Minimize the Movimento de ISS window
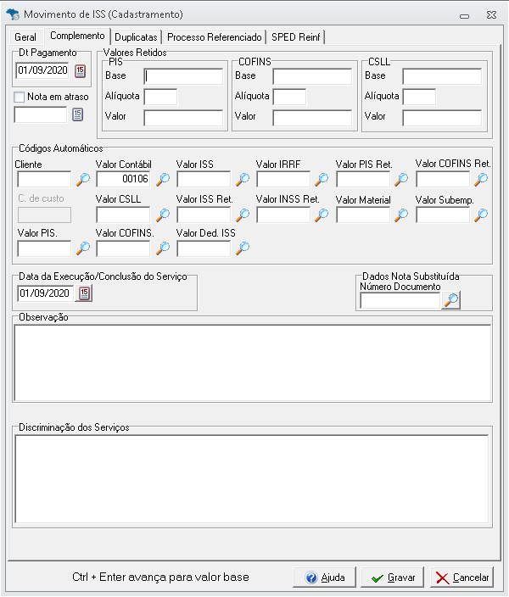The height and width of the screenshot is (597, 509). (x=464, y=15)
